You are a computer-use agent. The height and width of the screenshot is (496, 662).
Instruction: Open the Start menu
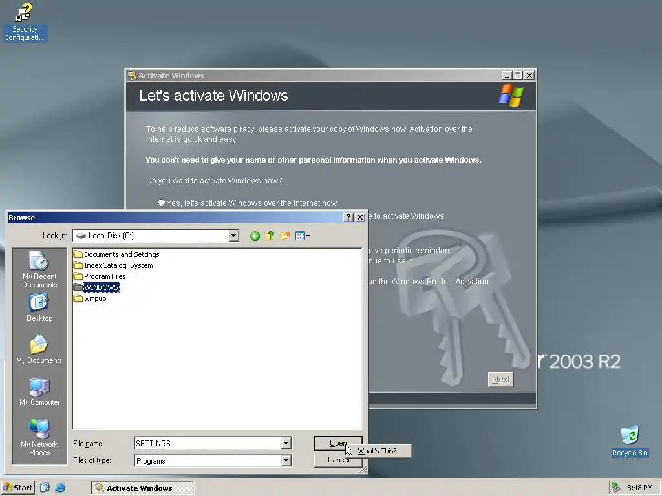click(x=17, y=488)
